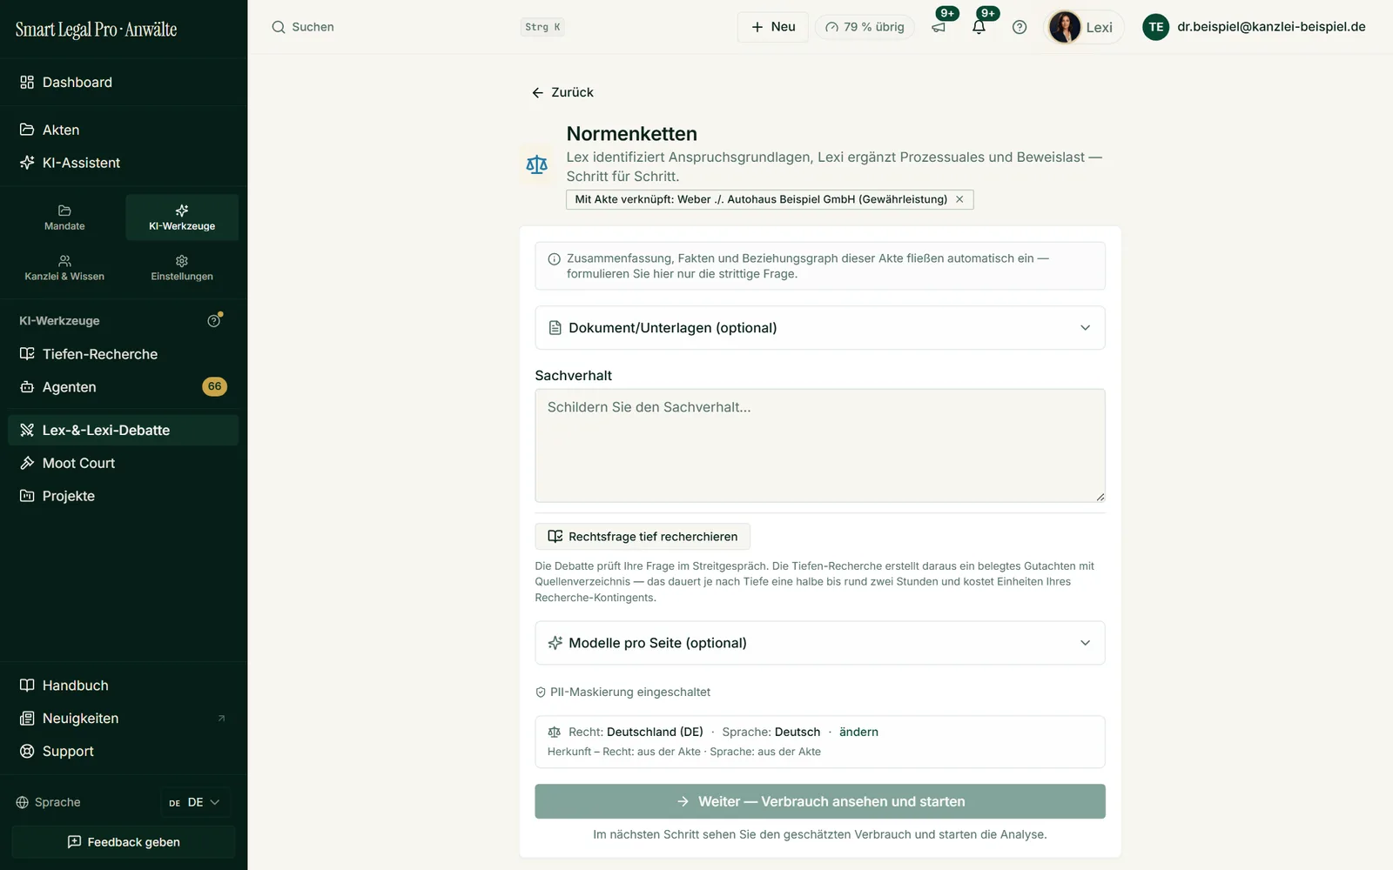Open the notifications bell

click(x=979, y=27)
